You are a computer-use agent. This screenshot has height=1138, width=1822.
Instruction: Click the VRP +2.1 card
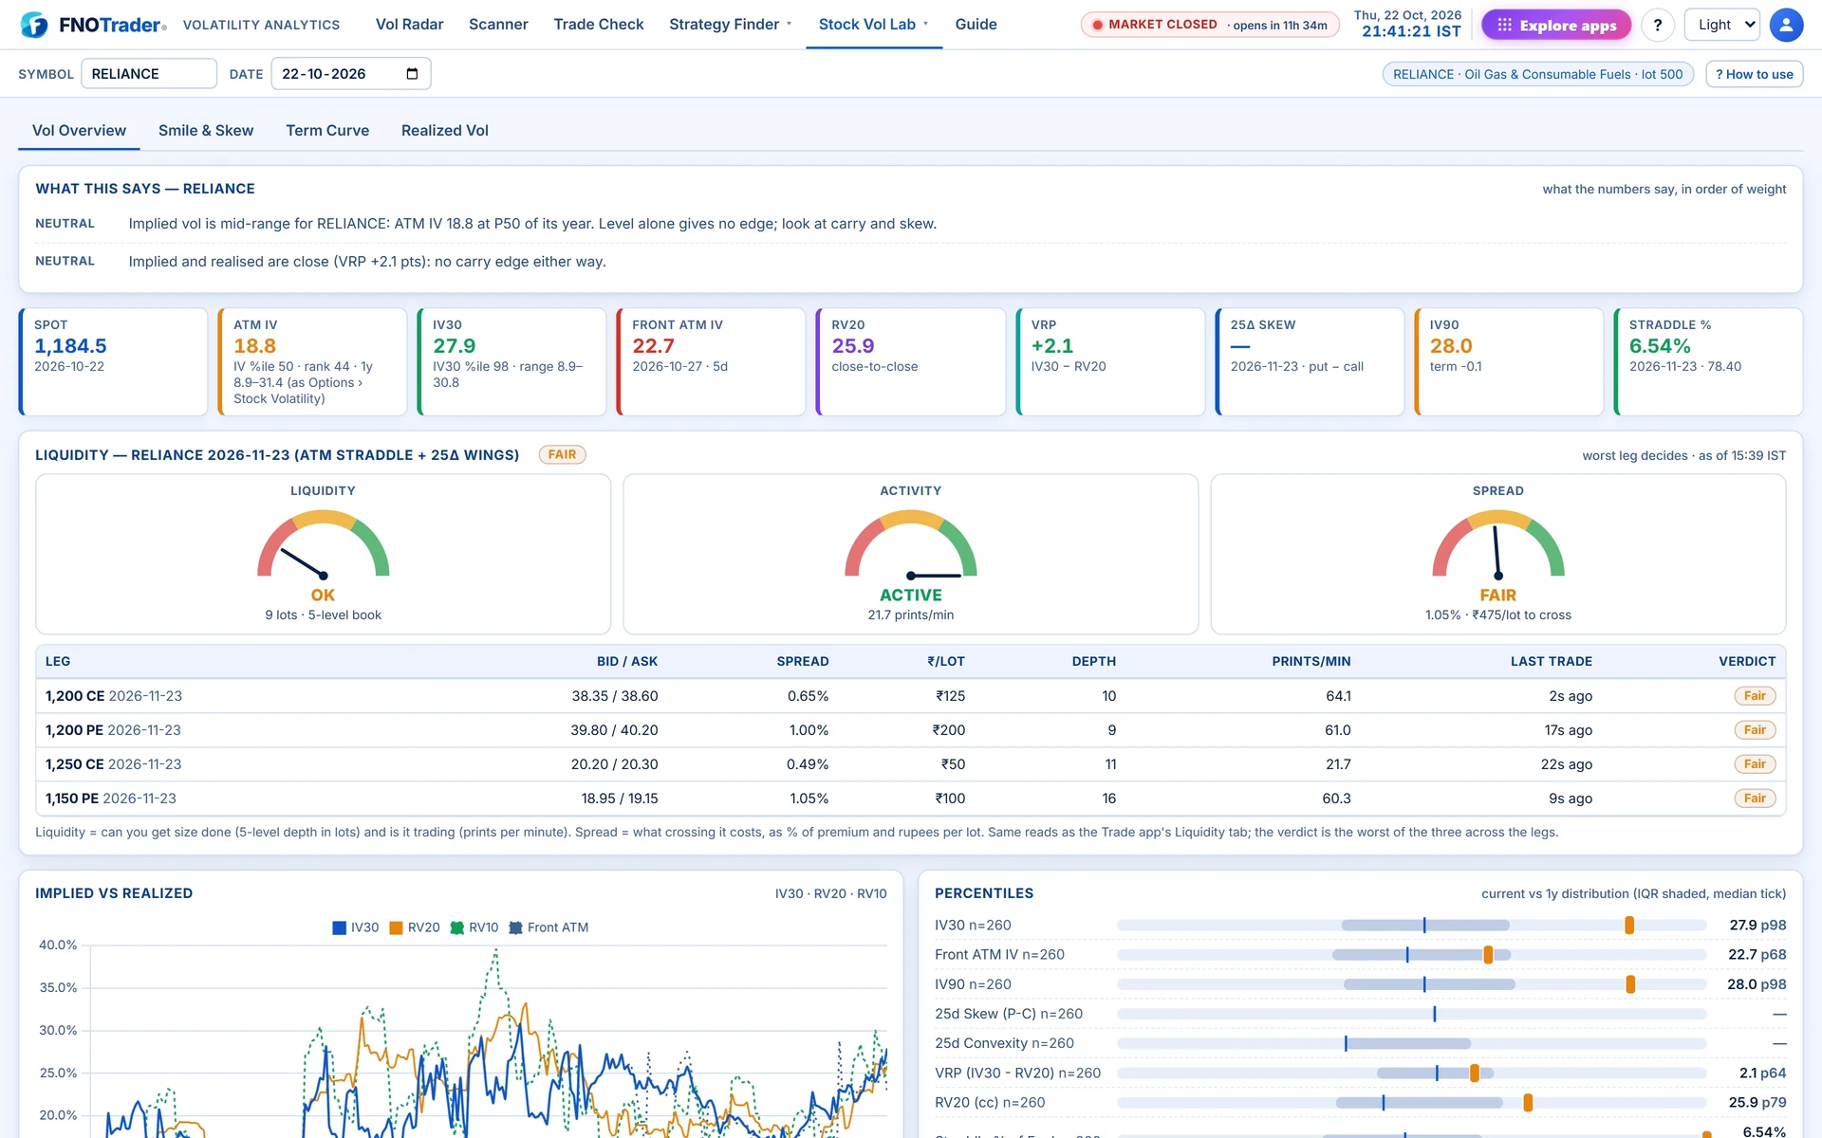1110,361
